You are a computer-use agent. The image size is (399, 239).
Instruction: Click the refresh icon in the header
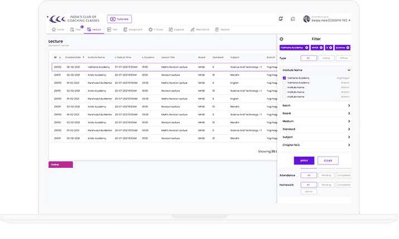pos(281,19)
